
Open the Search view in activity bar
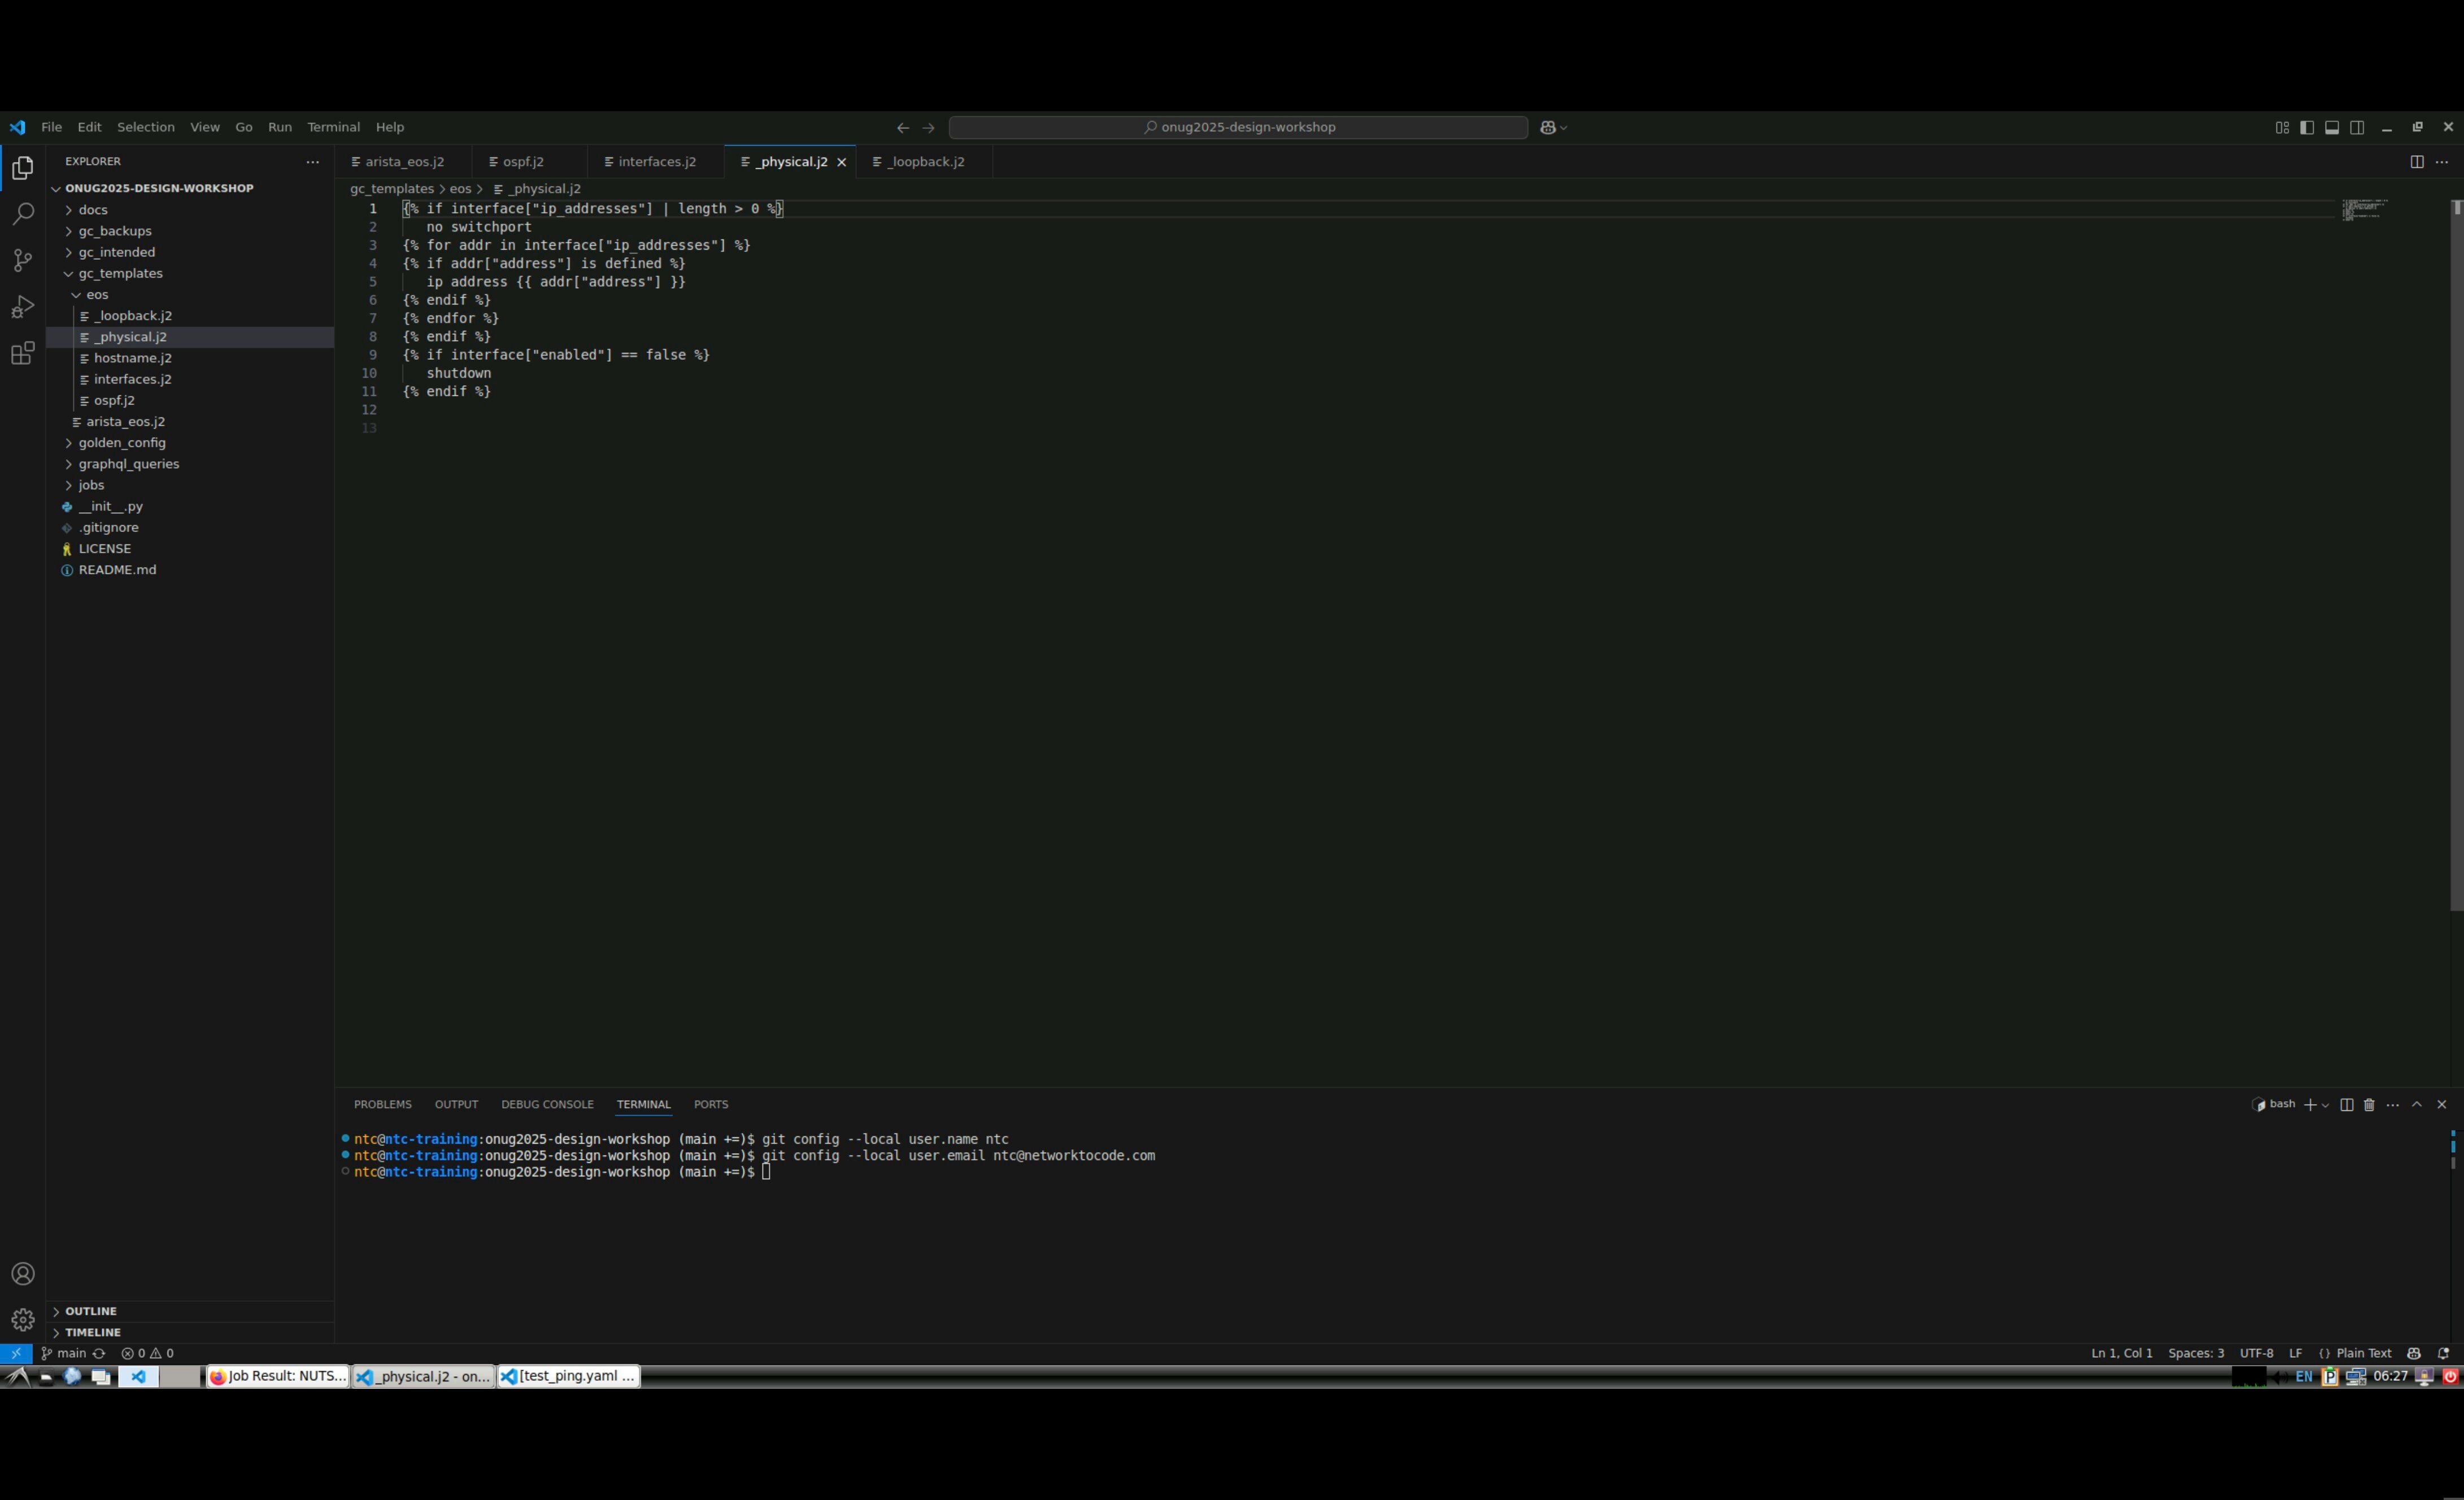point(23,214)
